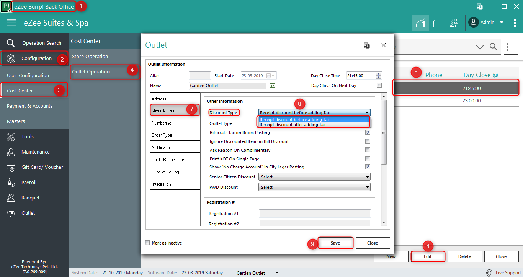Screen dimensions: 523x277
Task: Open the reports document icon in header
Action: click(x=437, y=23)
